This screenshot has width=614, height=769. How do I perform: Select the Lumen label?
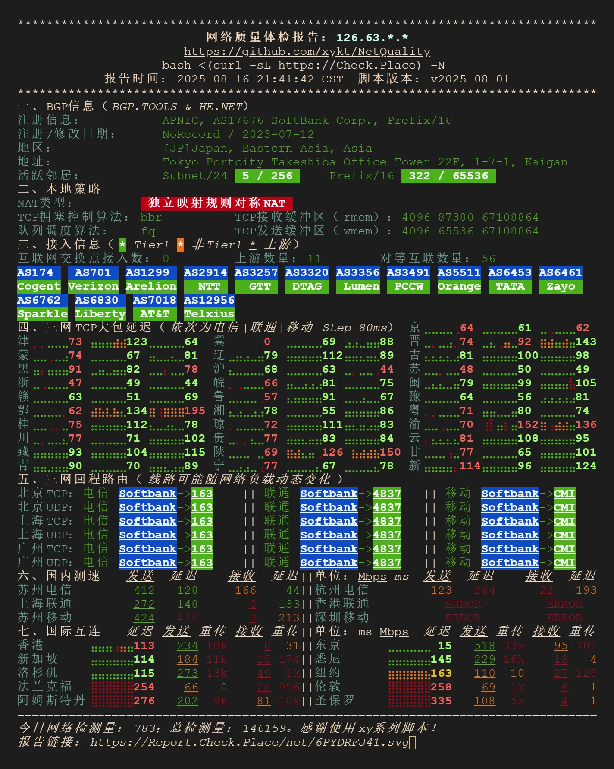tap(358, 286)
